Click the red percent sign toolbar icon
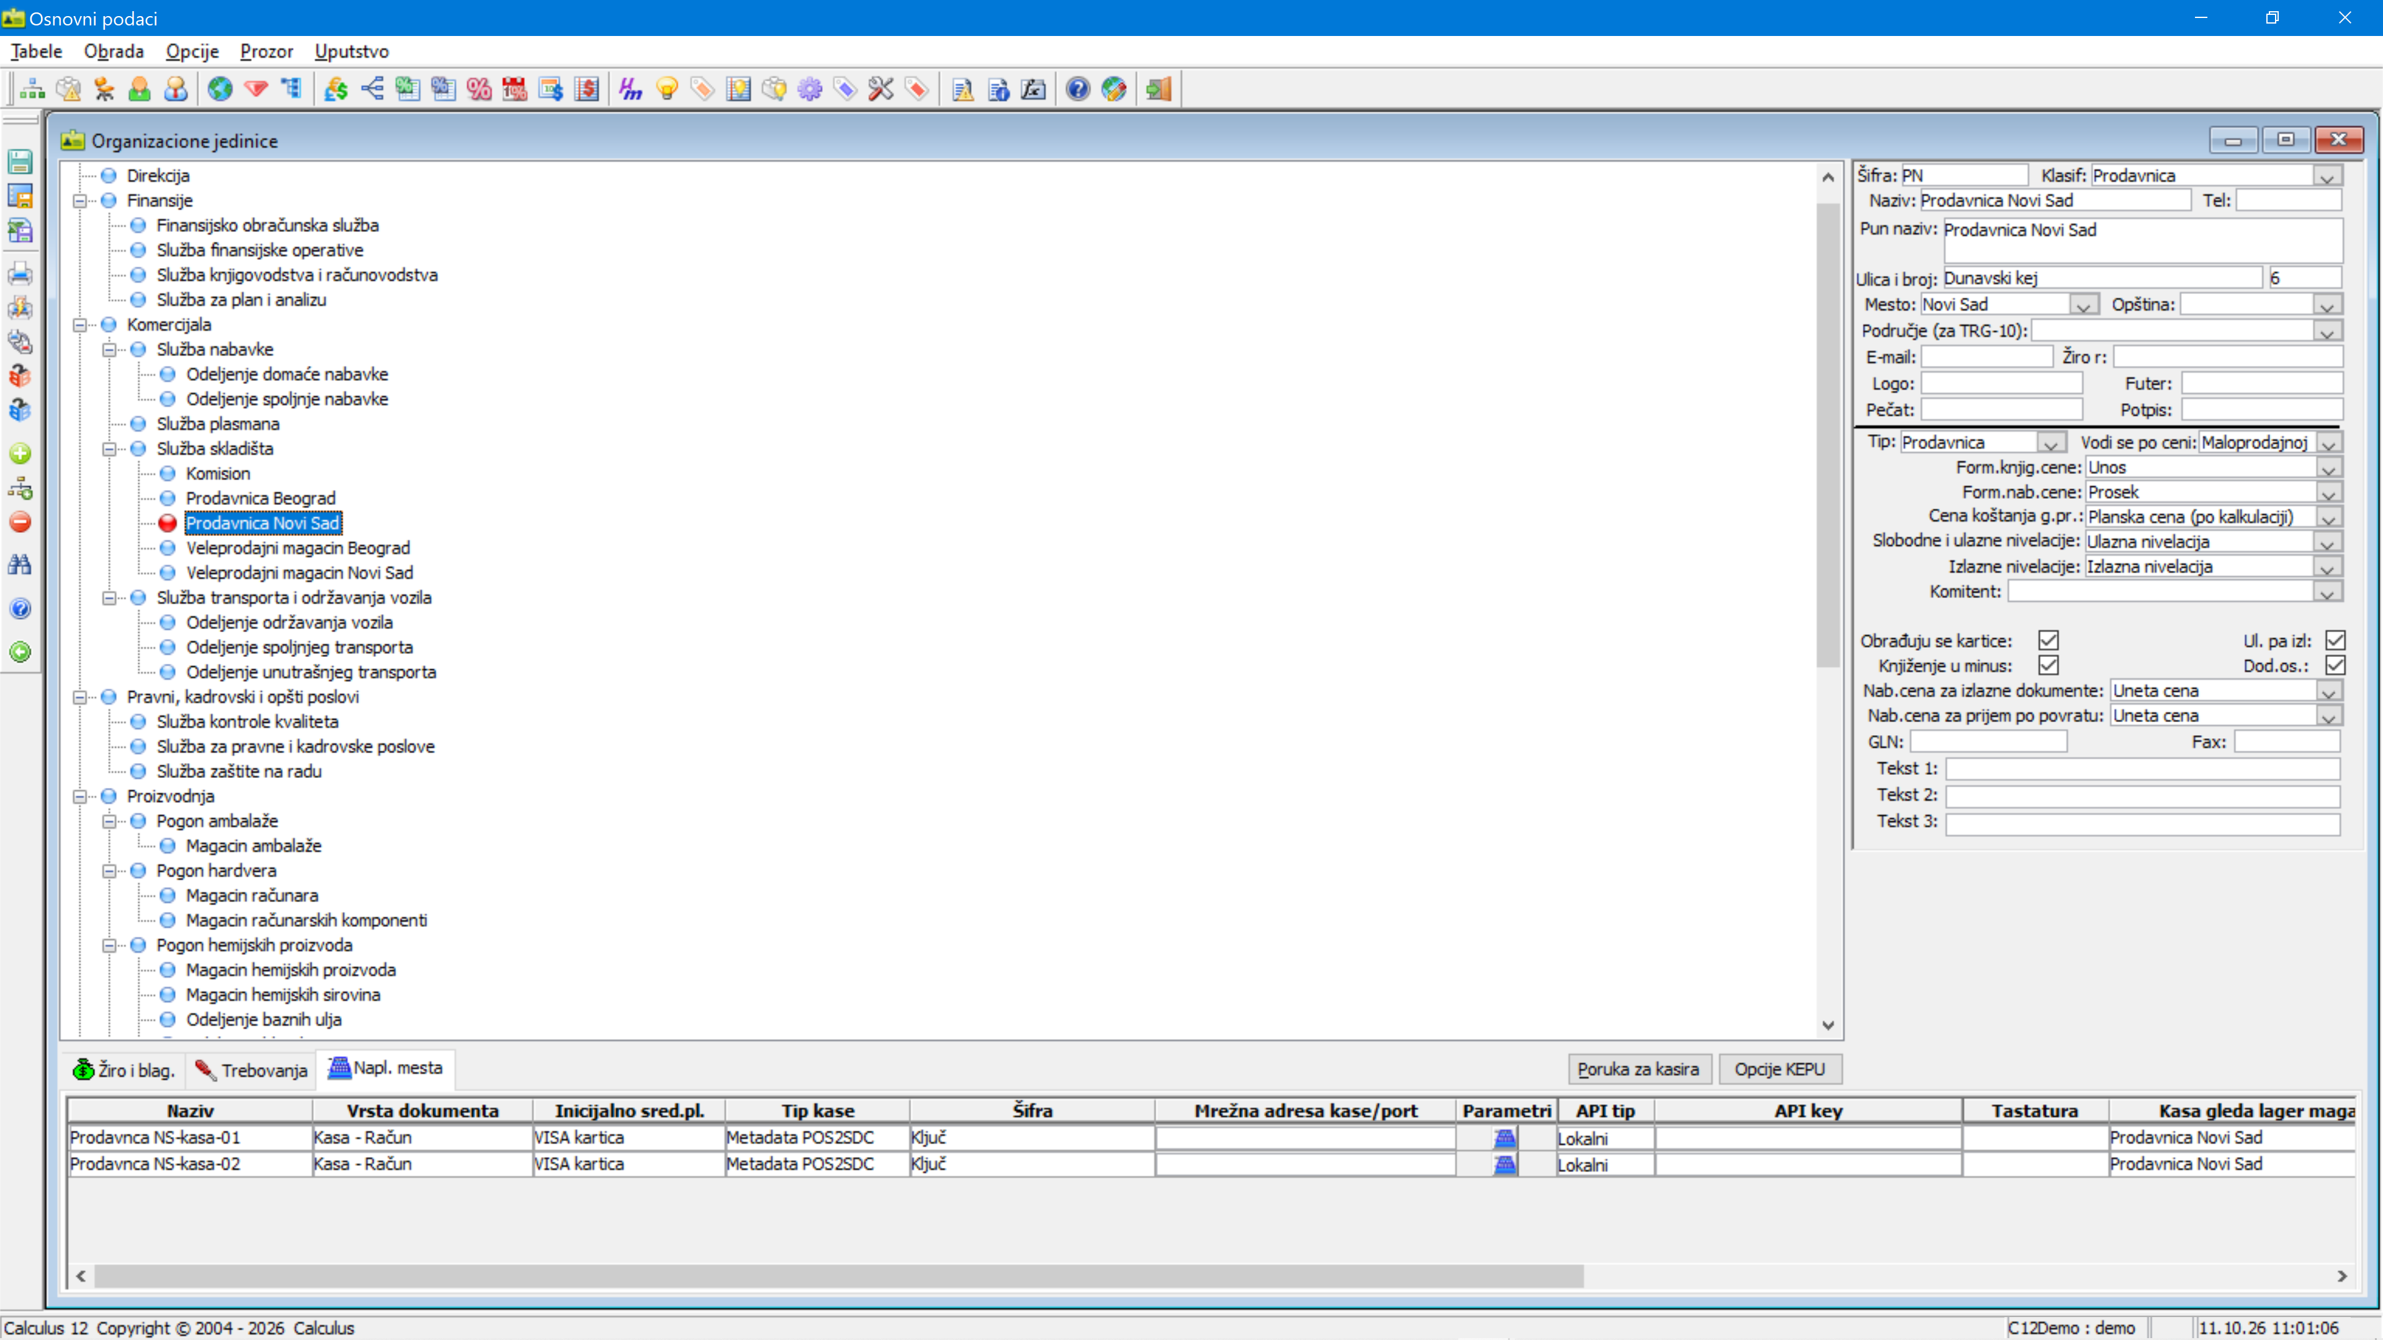Screen dimensions: 2383x1340 click(479, 89)
